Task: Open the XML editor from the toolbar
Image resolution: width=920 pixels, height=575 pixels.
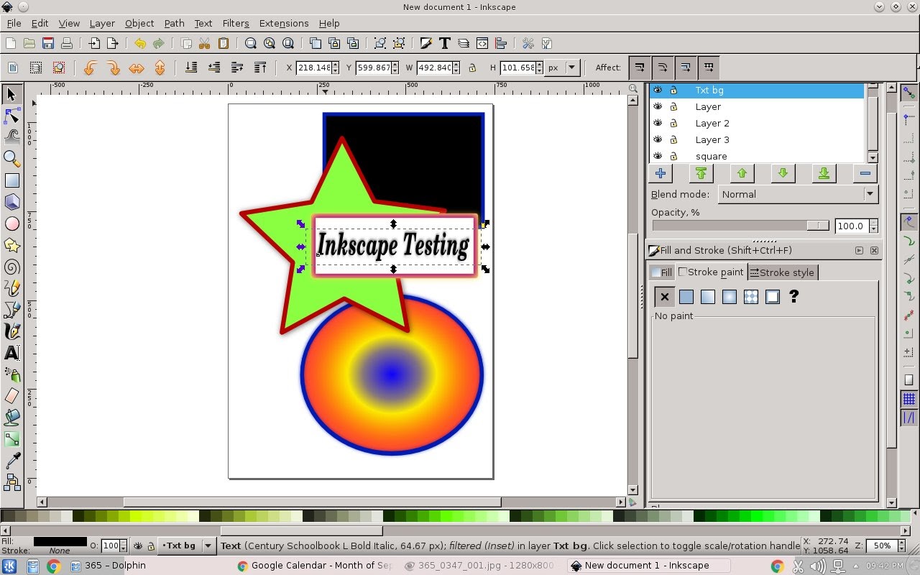Action: click(x=482, y=43)
